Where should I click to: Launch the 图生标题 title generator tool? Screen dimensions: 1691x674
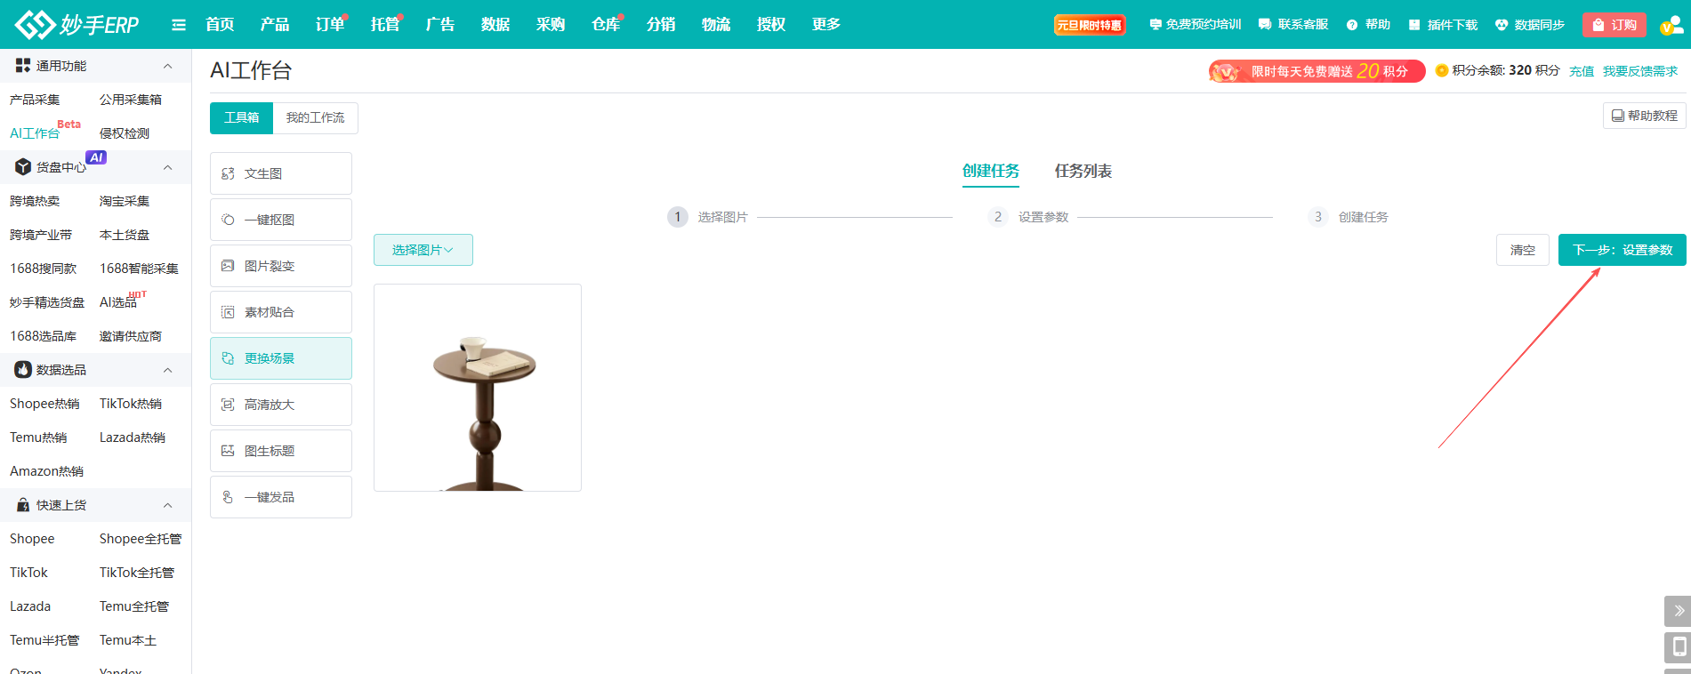pos(281,451)
